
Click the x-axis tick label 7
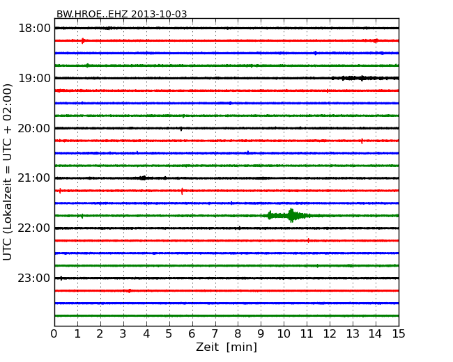(215, 334)
